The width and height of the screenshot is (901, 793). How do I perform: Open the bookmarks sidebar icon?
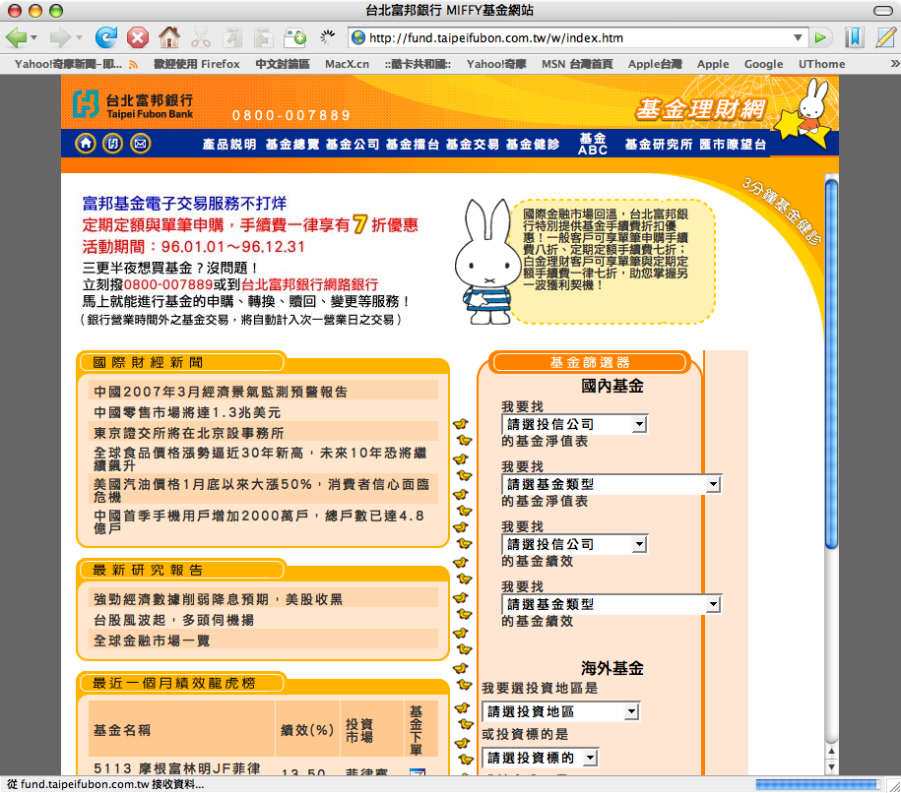click(855, 38)
